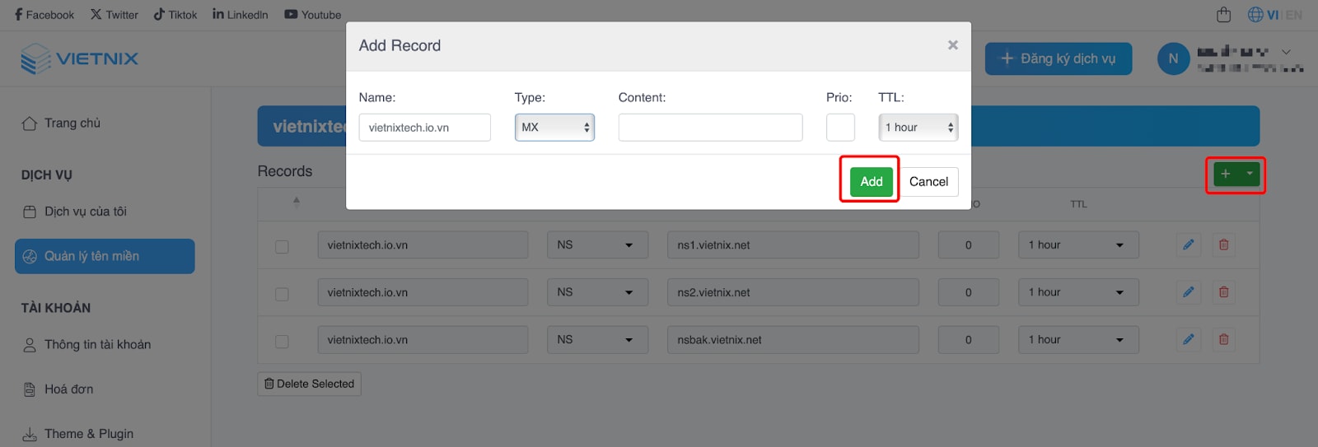
Task: Check the nsbak.vietnix.net row checkbox
Action: [x=282, y=341]
